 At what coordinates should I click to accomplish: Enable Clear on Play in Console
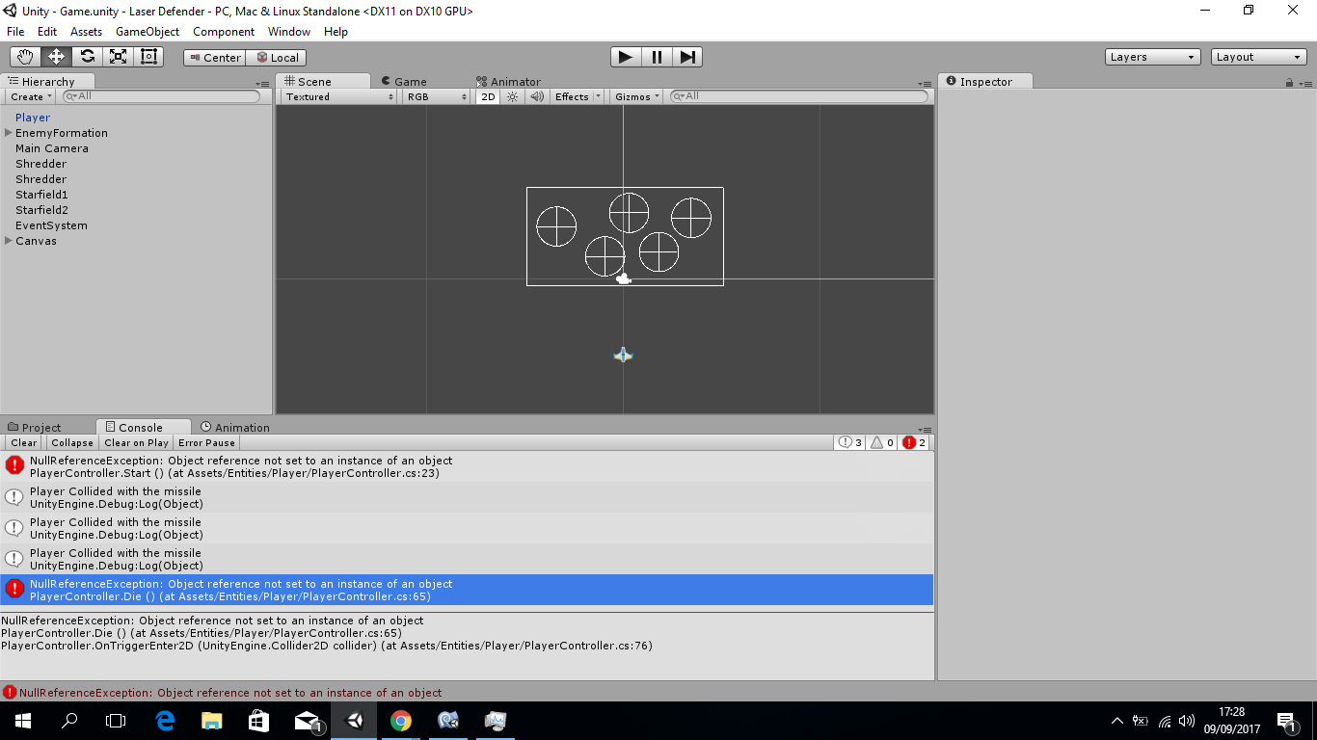[136, 442]
